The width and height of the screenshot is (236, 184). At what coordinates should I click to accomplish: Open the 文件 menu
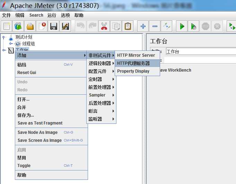click(x=6, y=15)
